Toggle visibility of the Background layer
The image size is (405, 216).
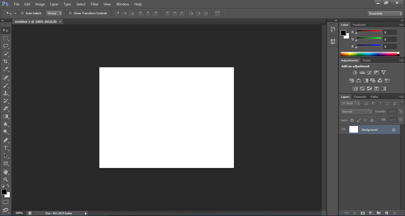343,129
